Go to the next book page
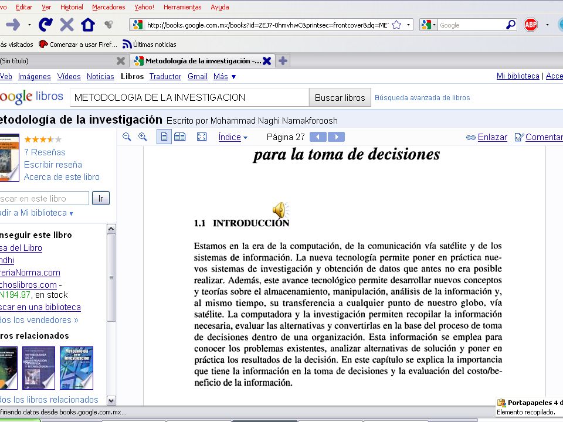Image resolution: width=563 pixels, height=422 pixels. 337,137
